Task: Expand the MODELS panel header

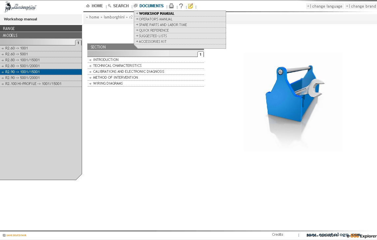Action: 41,35
